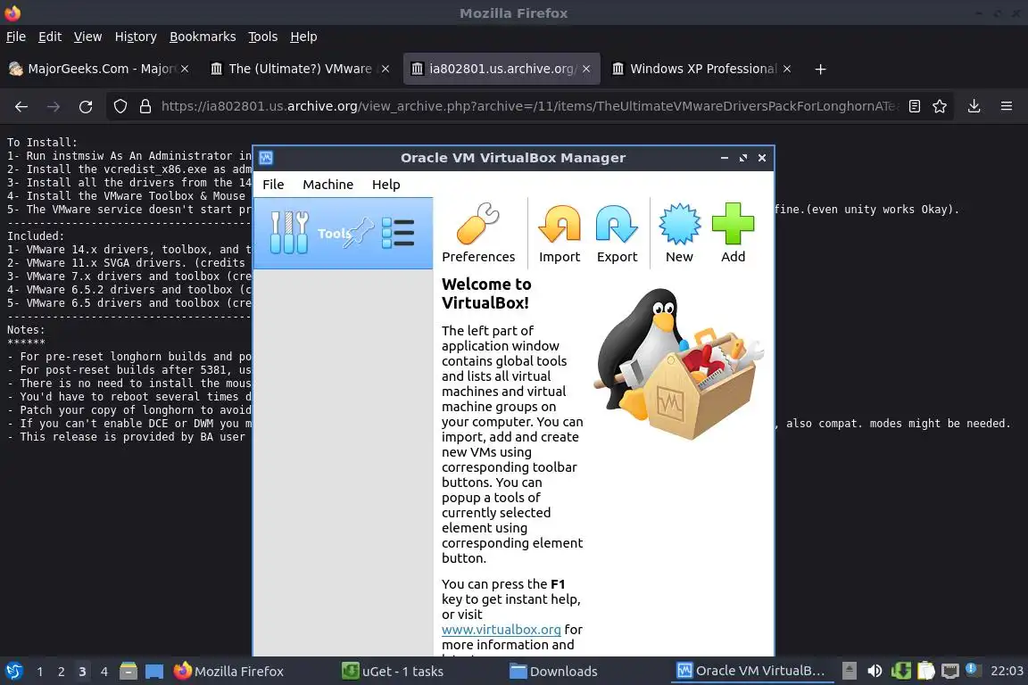Open the start menu in the taskbar
Screen dimensions: 1028x685
click(x=13, y=672)
